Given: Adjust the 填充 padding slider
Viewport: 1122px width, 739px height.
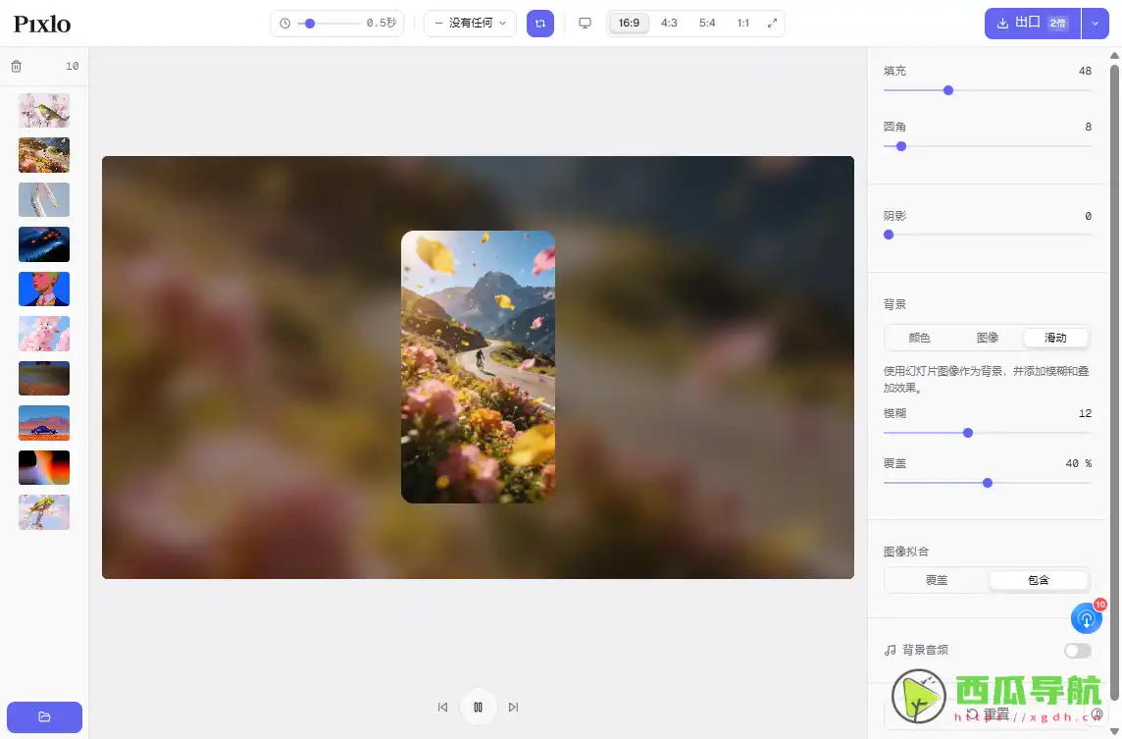Looking at the screenshot, I should pos(988,91).
